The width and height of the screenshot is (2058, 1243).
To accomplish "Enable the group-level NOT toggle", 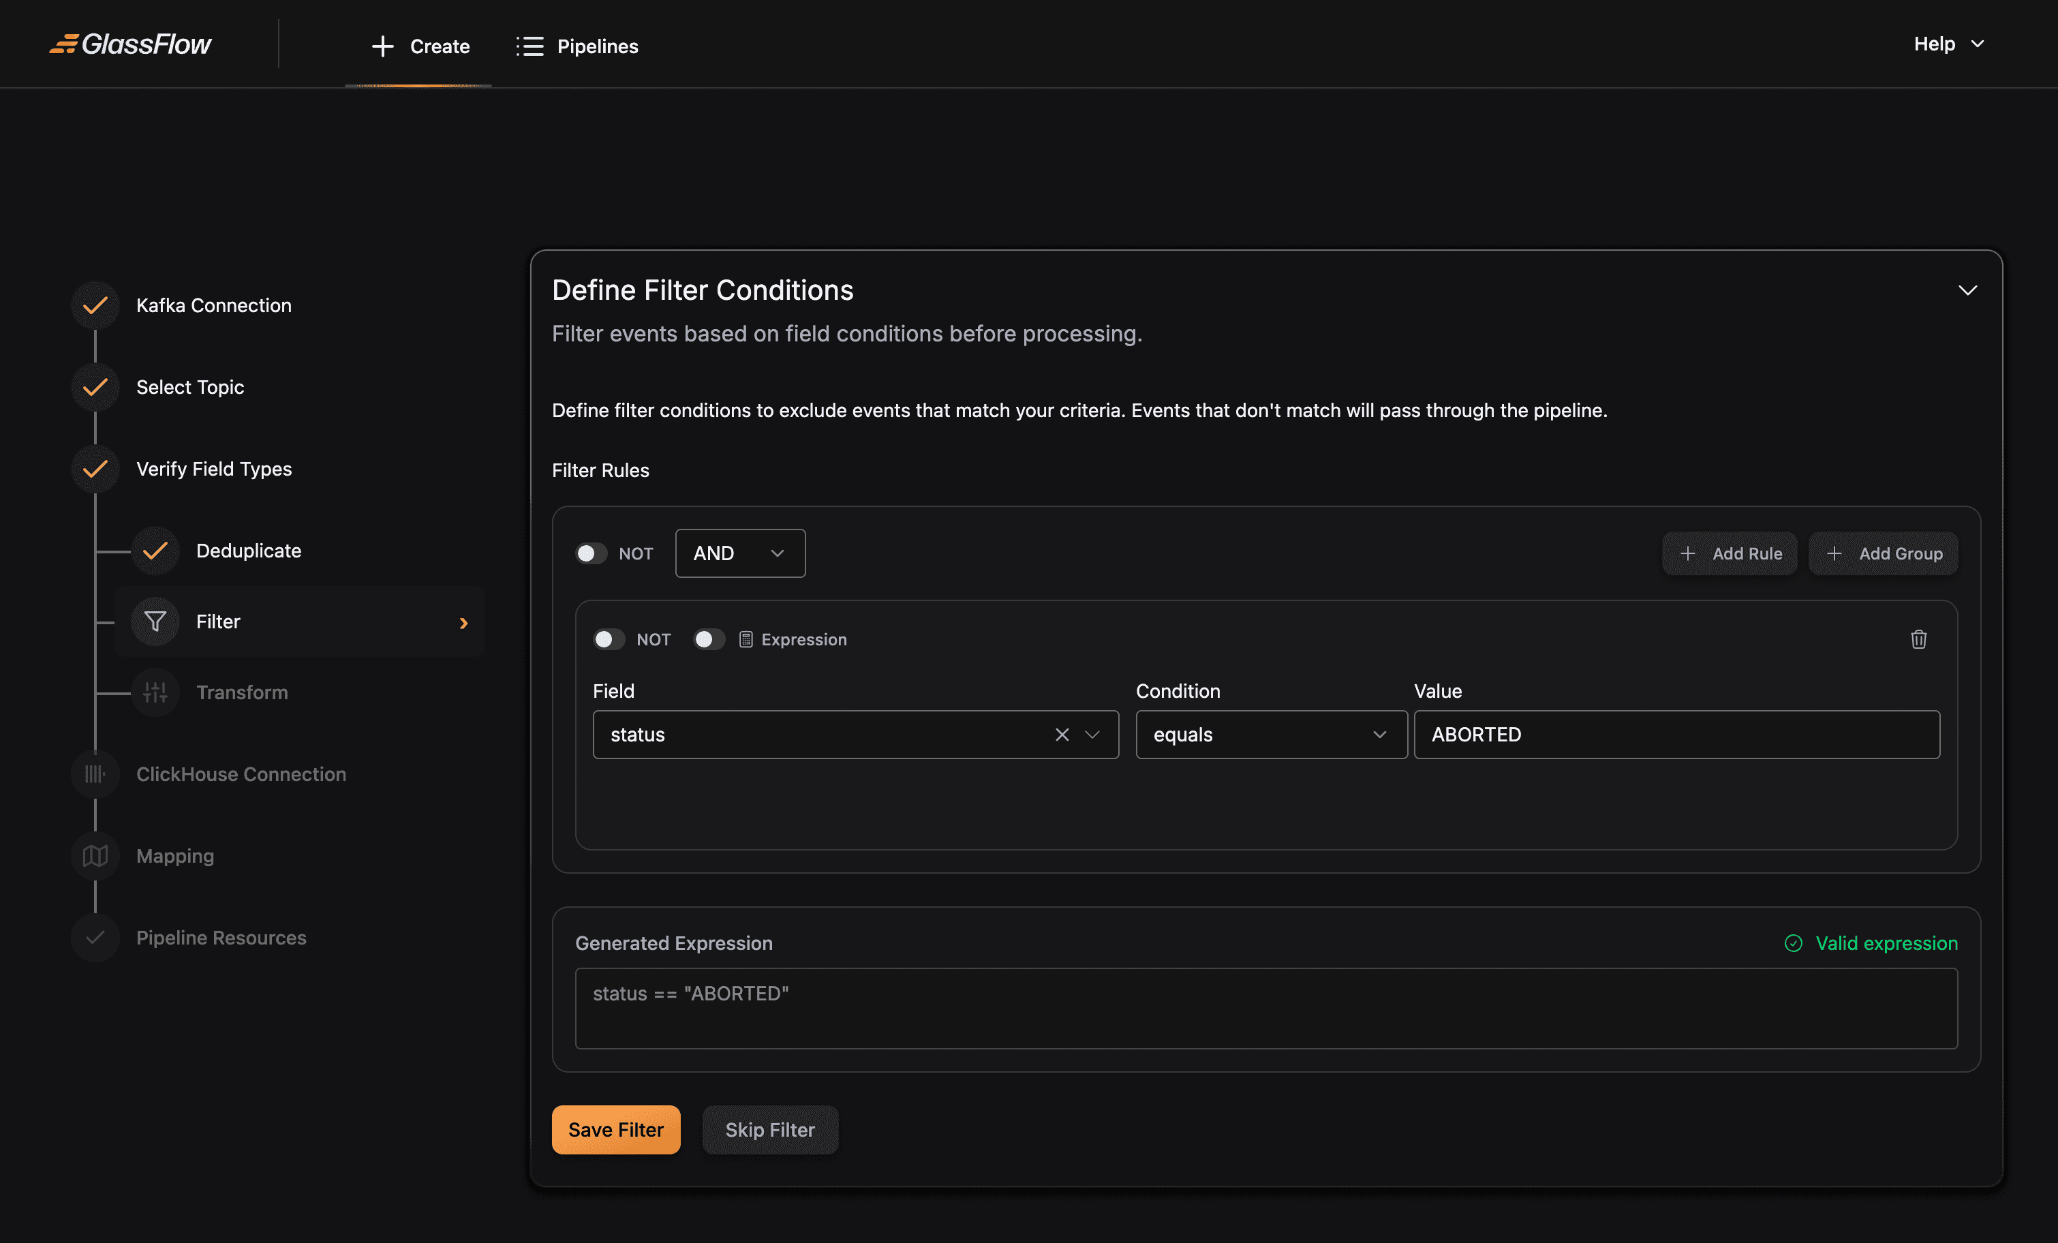I will (x=592, y=553).
